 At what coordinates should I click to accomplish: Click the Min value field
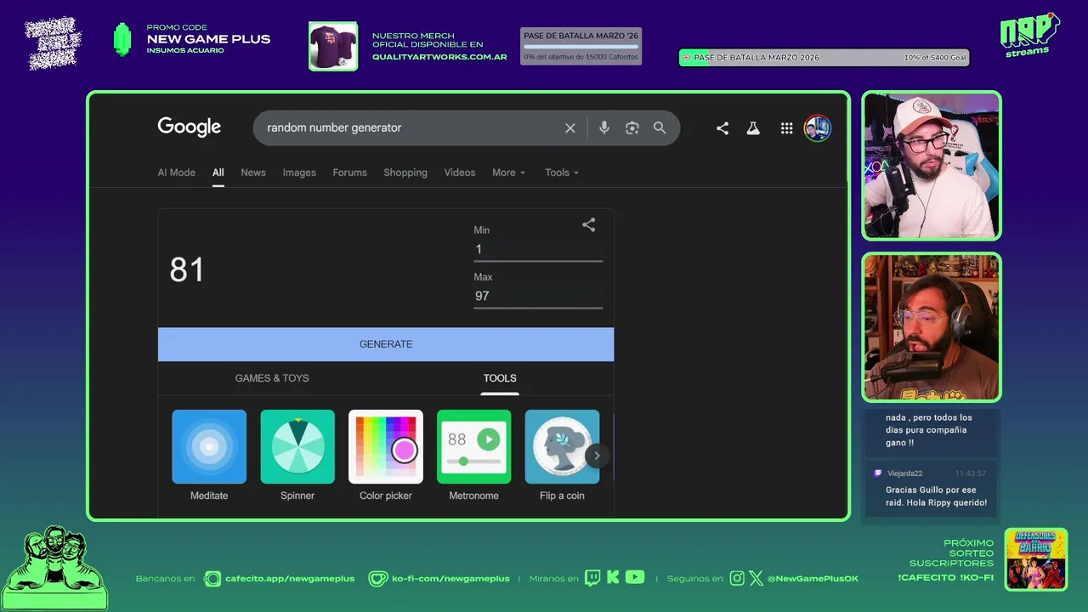tap(538, 249)
